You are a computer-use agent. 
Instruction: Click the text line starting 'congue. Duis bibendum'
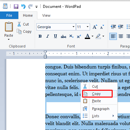(87, 67)
